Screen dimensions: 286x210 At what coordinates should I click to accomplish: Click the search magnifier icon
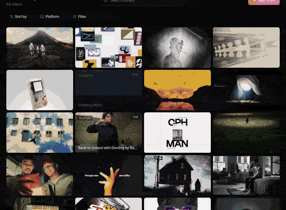106,1
